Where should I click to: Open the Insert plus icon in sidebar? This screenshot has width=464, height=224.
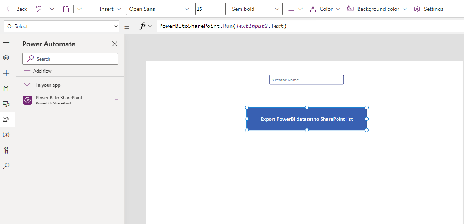tap(6, 73)
